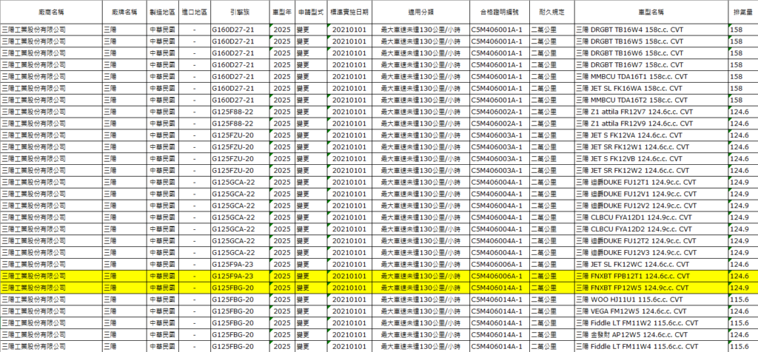Click the 耐久規定 header cell
The image size is (758, 352).
coord(552,12)
